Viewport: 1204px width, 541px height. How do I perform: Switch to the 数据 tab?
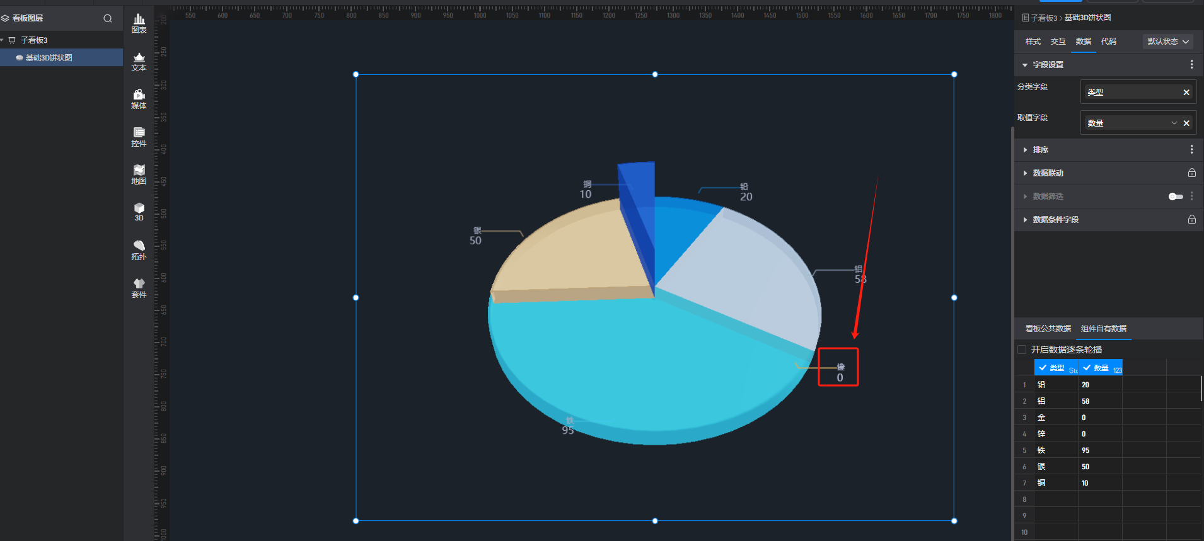tap(1083, 42)
